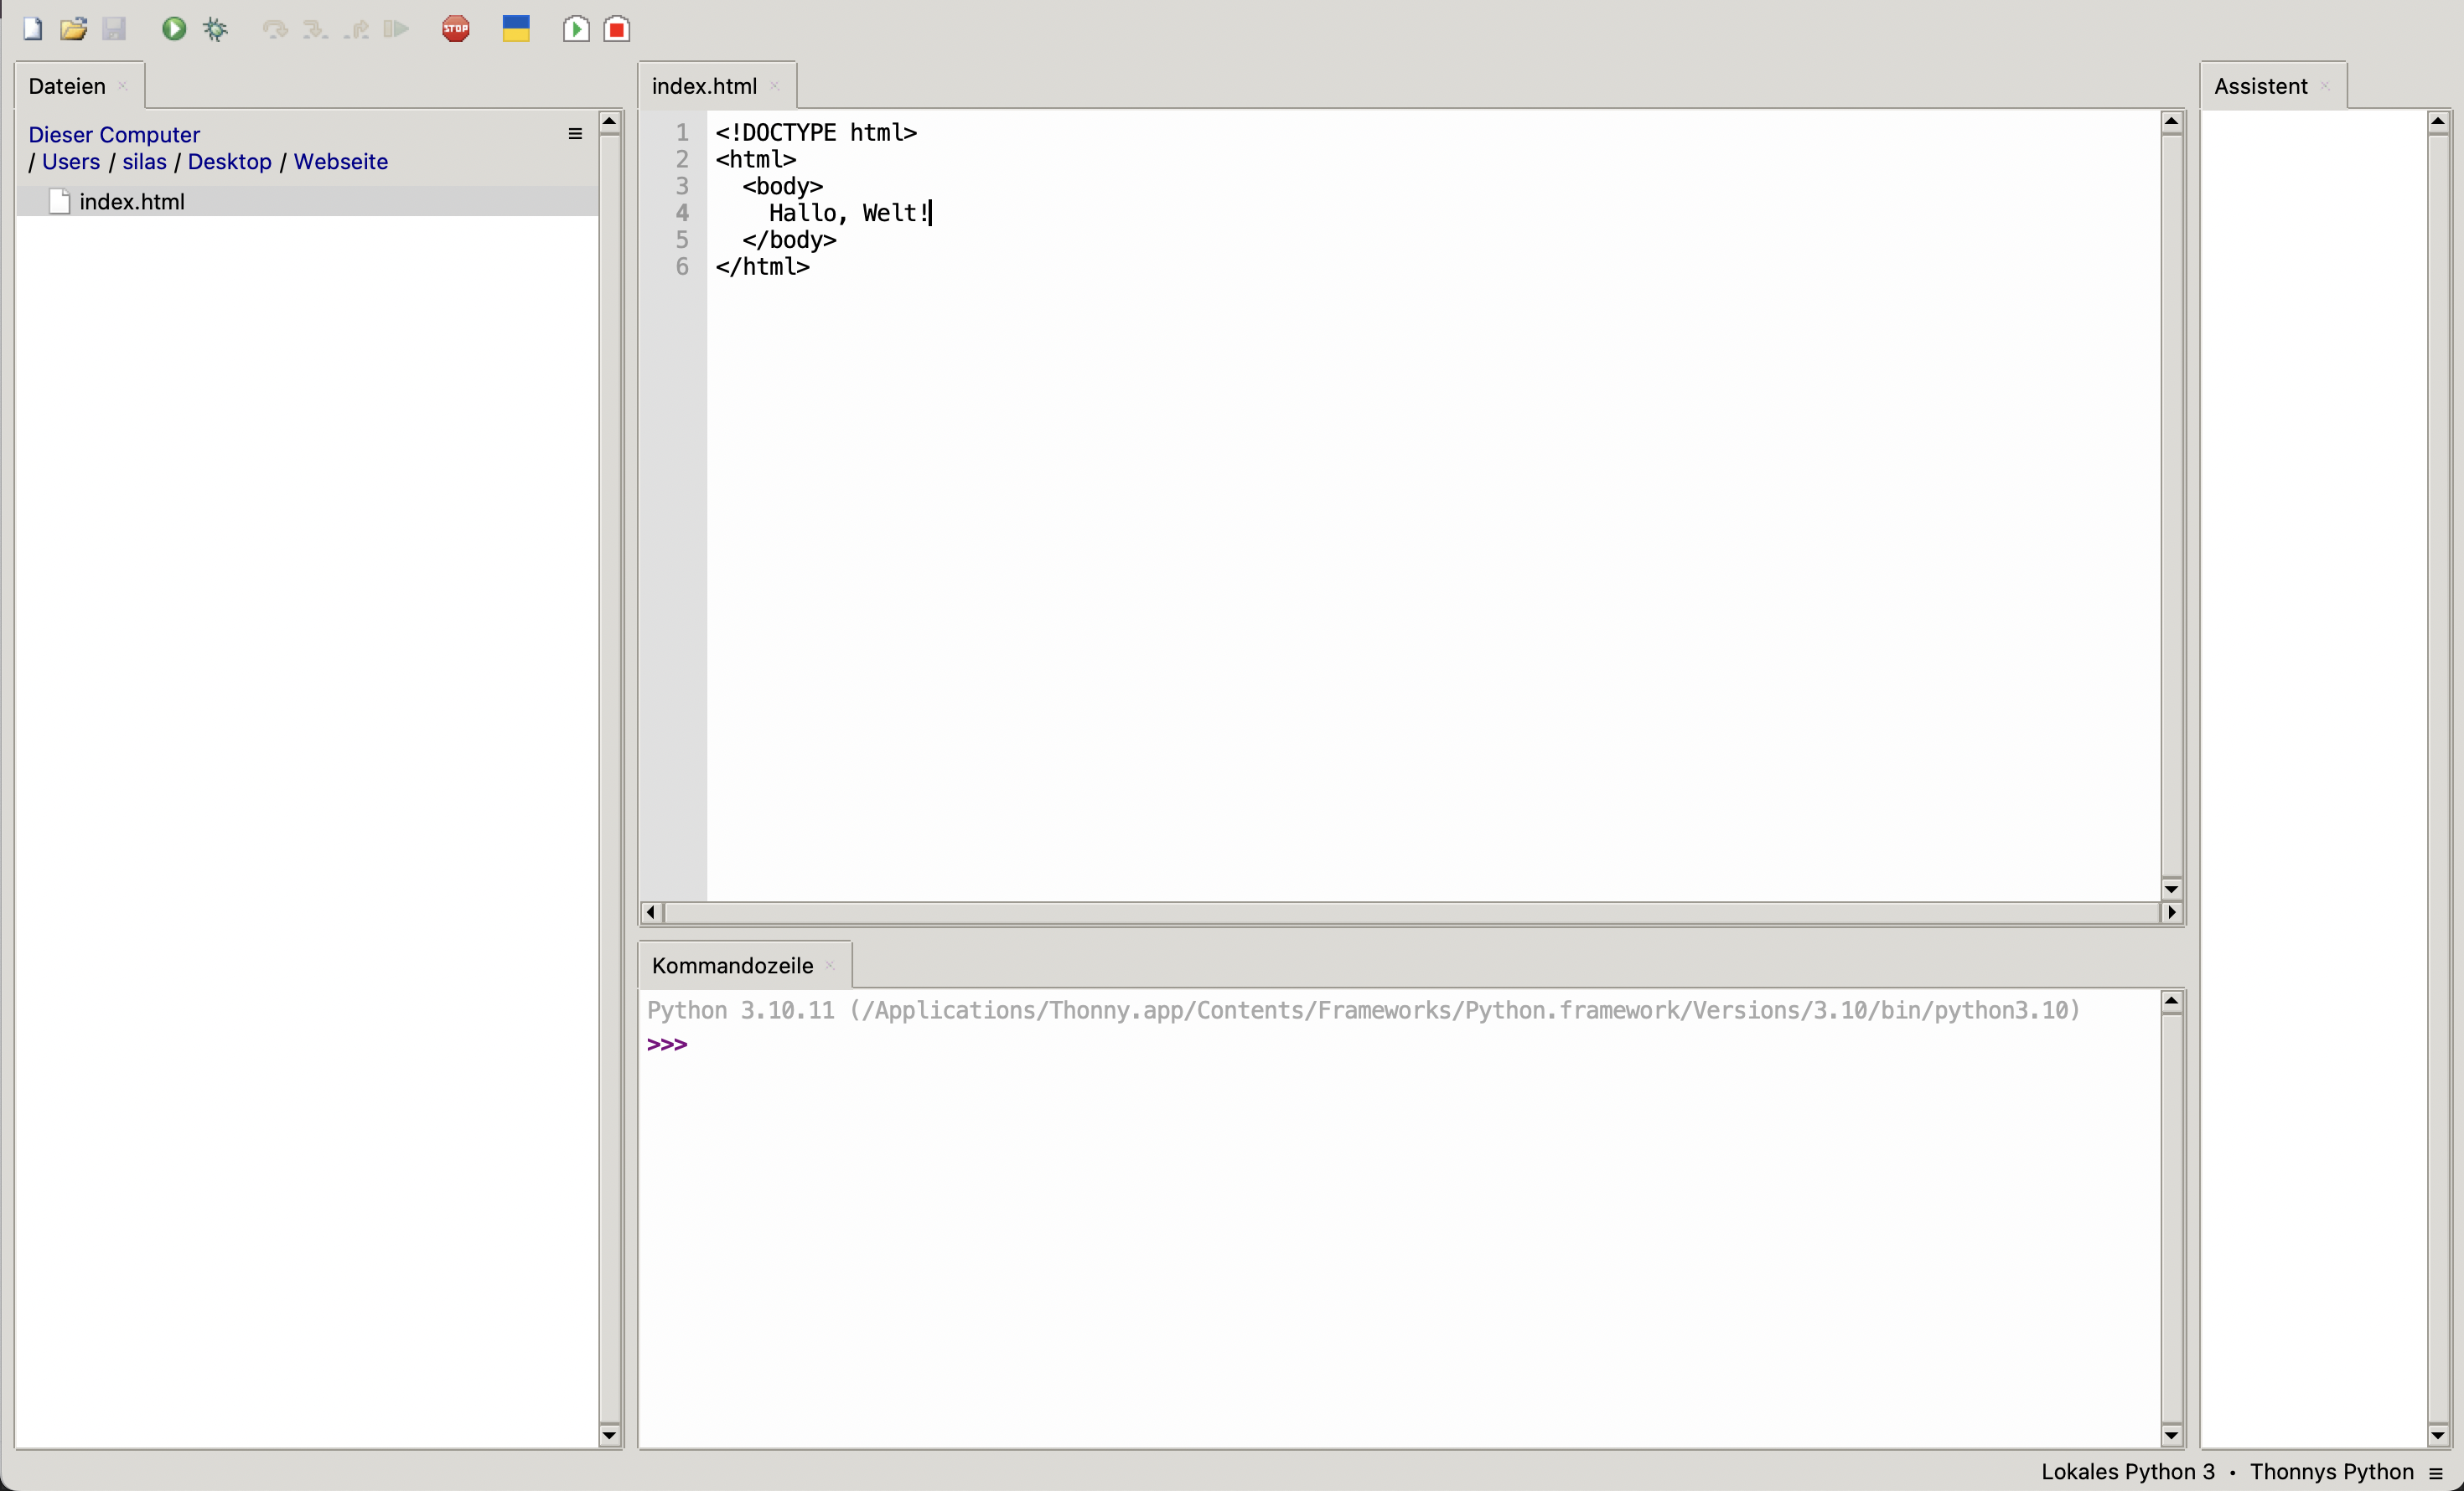This screenshot has height=1491, width=2464.
Task: Go to Dieser Computer link
Action: (114, 135)
